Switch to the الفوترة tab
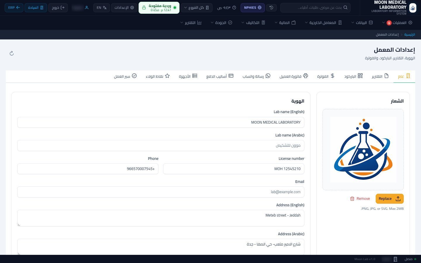 [326, 76]
